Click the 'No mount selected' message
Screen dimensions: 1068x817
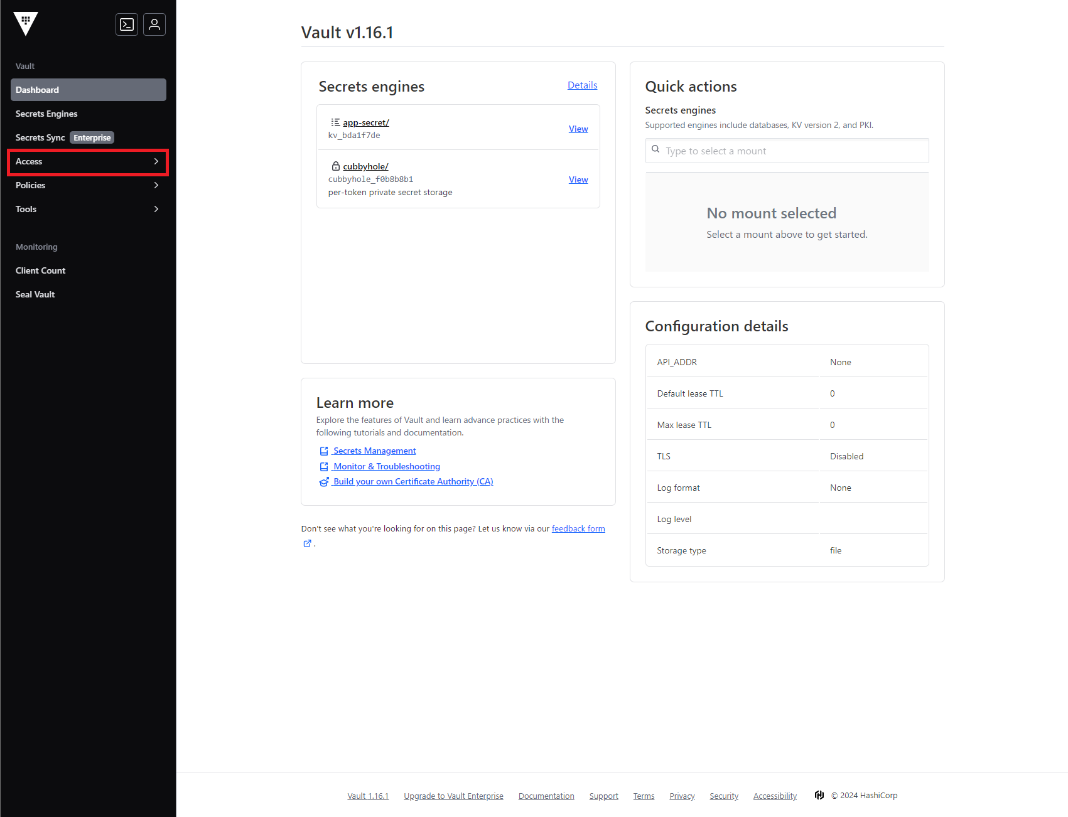[772, 213]
